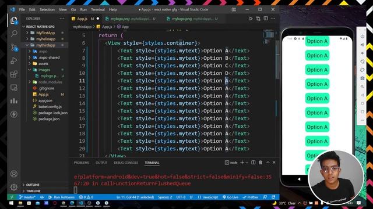Open the Extensions view

click(14, 74)
